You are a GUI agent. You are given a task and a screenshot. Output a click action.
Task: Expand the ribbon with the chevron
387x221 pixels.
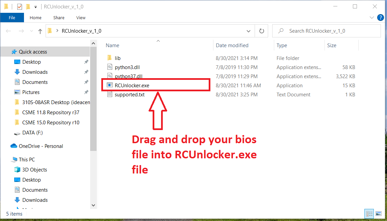tap(371, 18)
